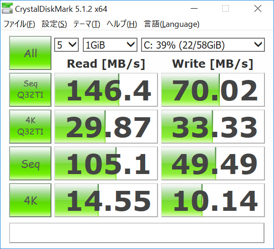The image size is (274, 249).
Task: Expand the 1GiB test size dropdown
Action: pos(110,45)
